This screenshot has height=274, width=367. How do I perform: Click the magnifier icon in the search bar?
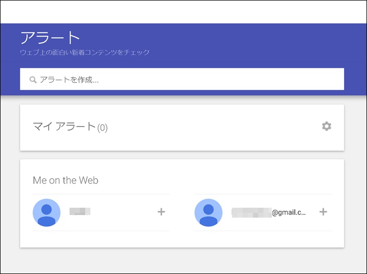[33, 80]
